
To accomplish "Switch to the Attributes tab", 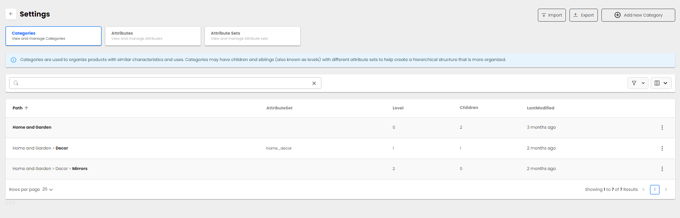I will [x=153, y=36].
